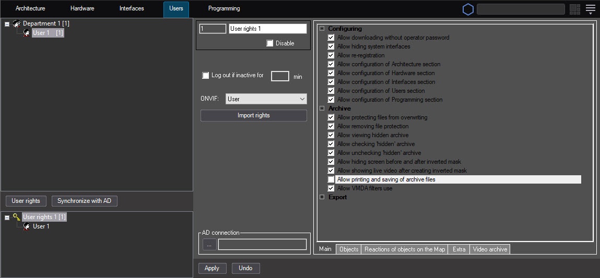Viewport: 600px width, 278px height.
Task: Click the inactivity minutes input field
Action: 280,76
